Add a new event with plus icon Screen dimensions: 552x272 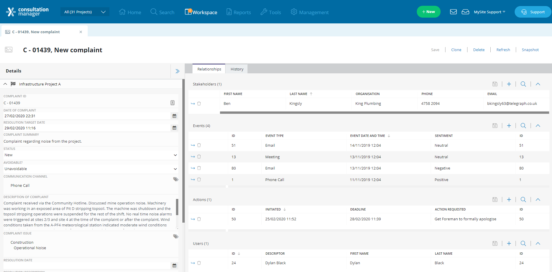click(x=509, y=126)
